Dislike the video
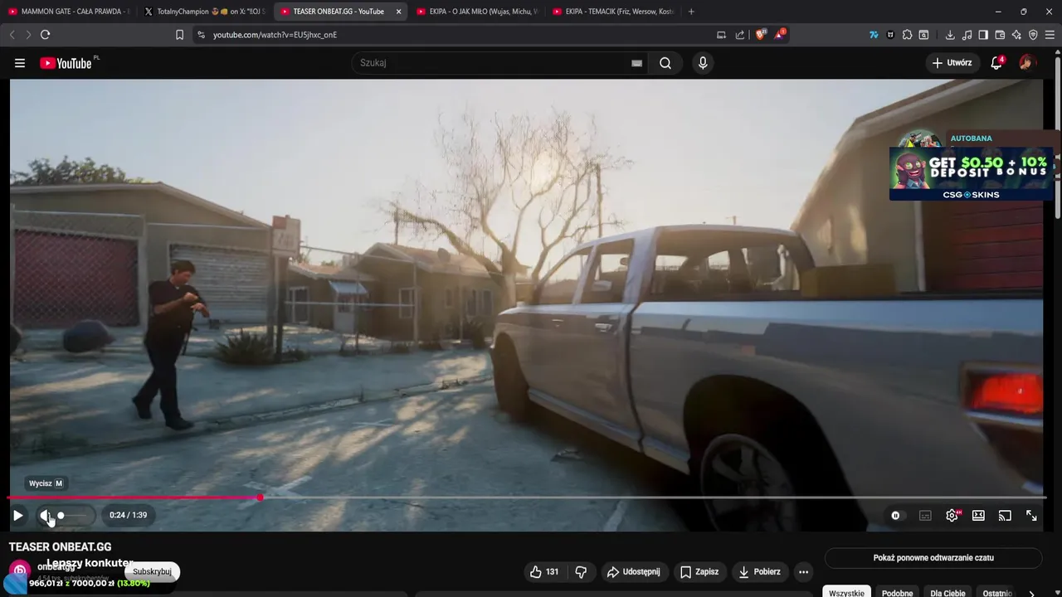Viewport: 1062px width, 597px height. coord(581,571)
